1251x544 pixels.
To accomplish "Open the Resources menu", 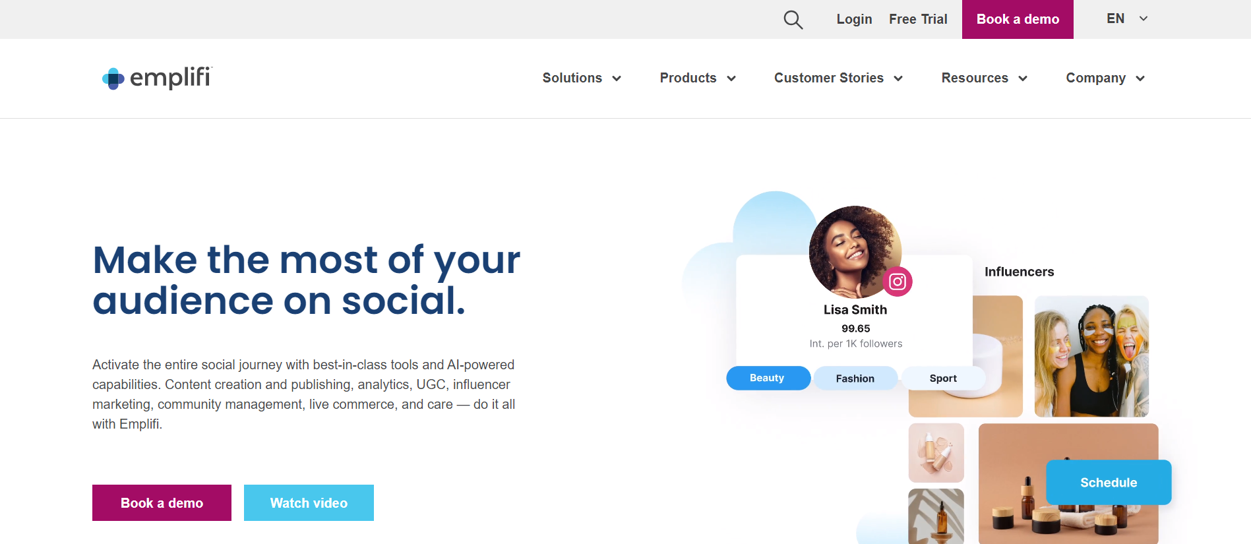I will 984,78.
